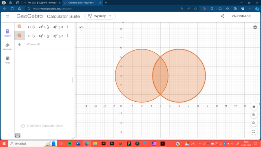261x147 pixels.
Task: Open the Wykresy calculator type dropdown
Action: click(x=100, y=16)
